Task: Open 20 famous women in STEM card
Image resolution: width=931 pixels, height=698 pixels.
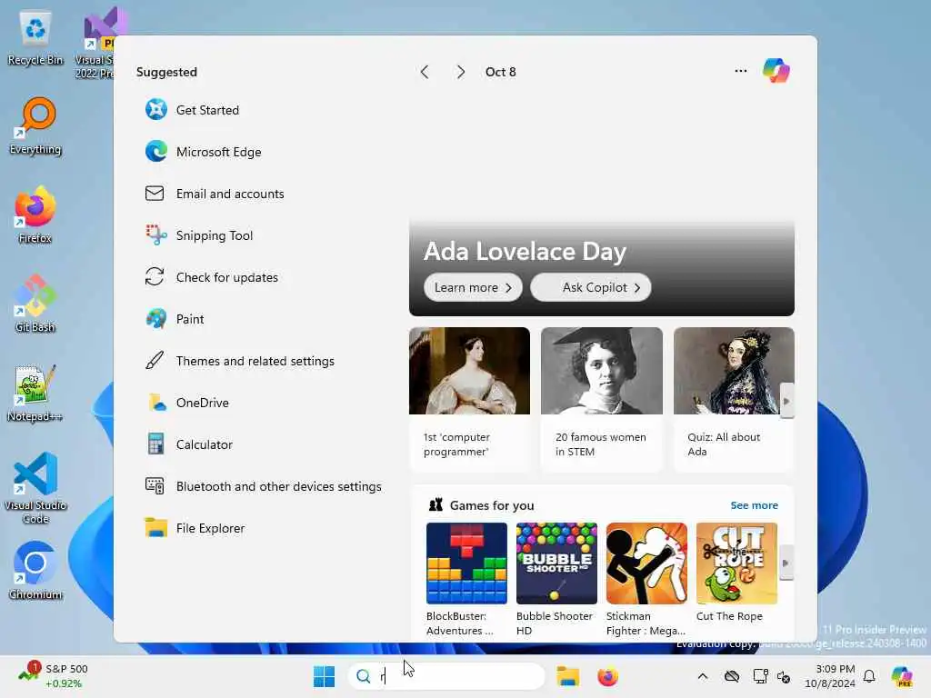Action: [602, 399]
